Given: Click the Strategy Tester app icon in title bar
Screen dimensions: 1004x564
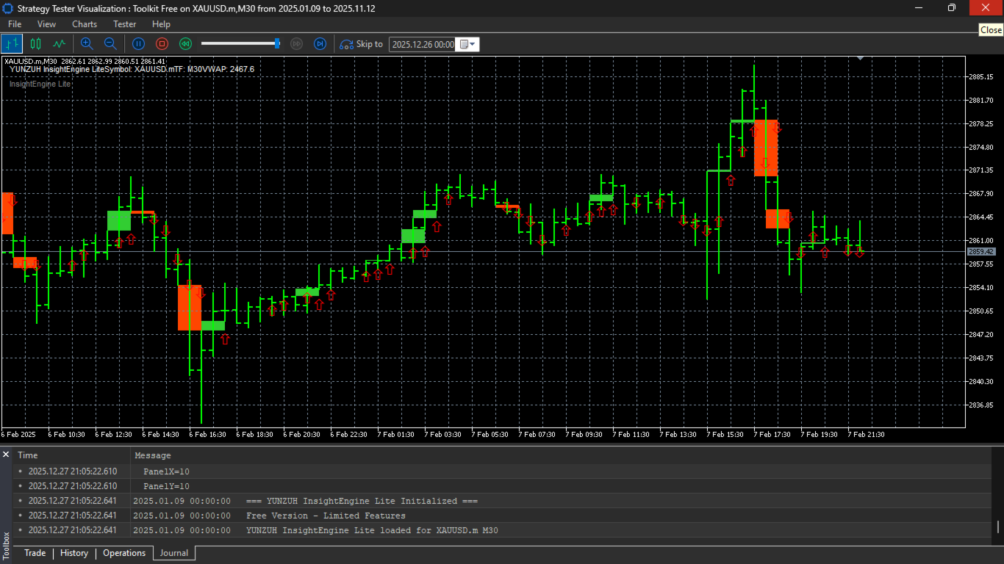Looking at the screenshot, I should (x=8, y=8).
